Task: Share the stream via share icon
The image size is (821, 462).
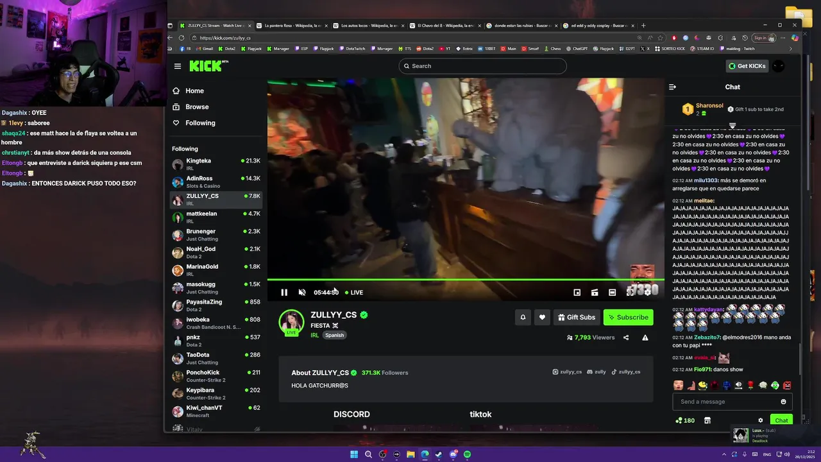Action: [626, 338]
